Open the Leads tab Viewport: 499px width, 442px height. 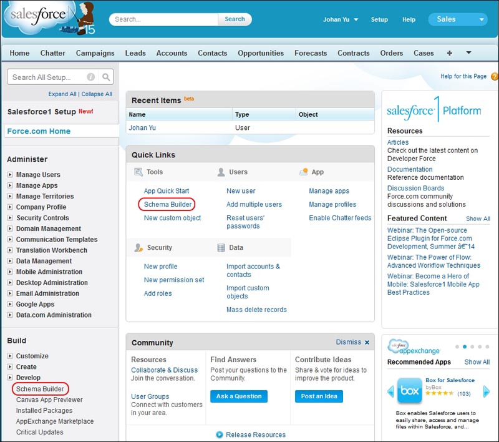135,53
